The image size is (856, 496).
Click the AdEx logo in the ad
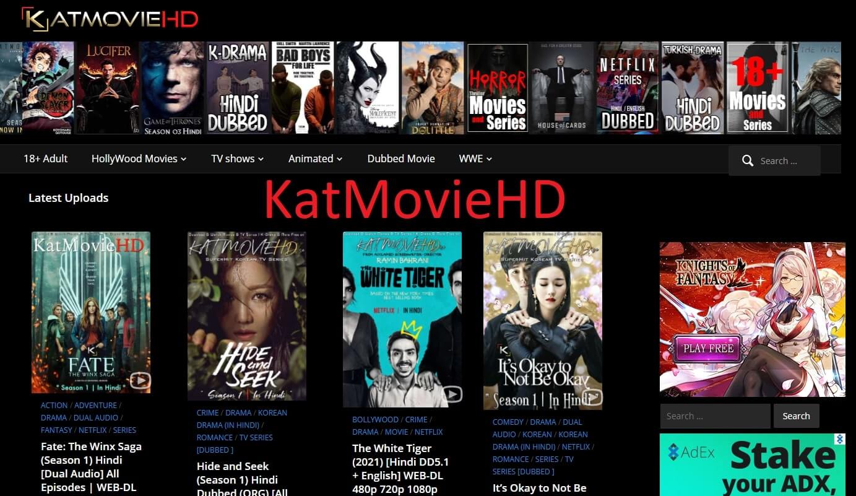(691, 453)
